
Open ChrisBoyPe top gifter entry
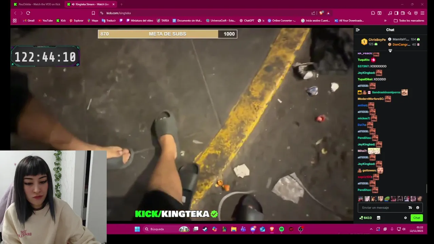point(373,42)
